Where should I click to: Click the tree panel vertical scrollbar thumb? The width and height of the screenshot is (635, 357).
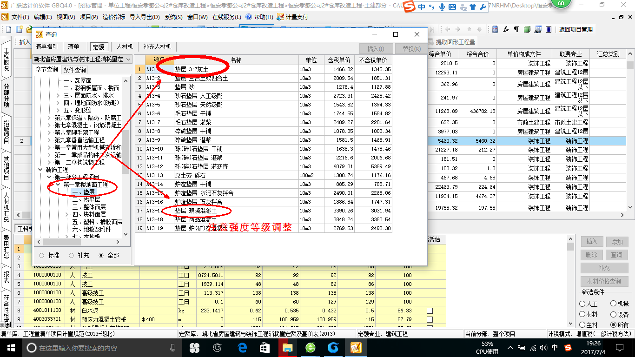click(x=126, y=152)
